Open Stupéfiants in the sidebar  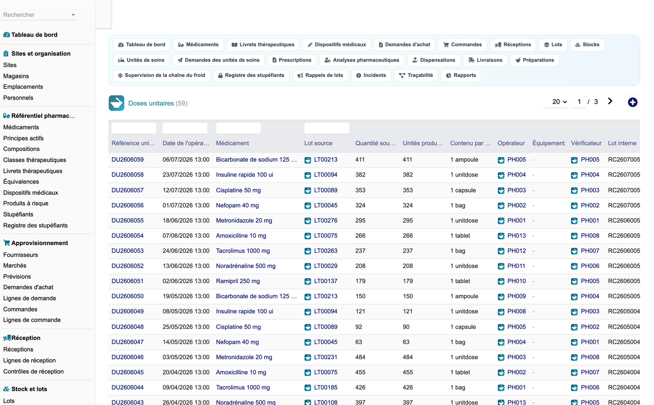(18, 214)
